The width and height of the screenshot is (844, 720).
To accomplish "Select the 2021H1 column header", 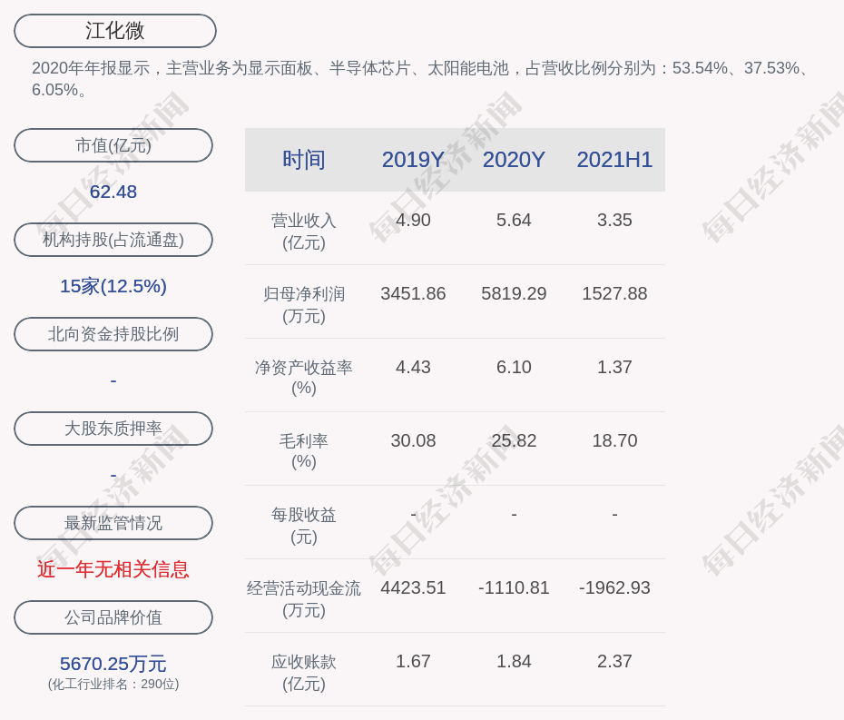I will click(x=614, y=160).
